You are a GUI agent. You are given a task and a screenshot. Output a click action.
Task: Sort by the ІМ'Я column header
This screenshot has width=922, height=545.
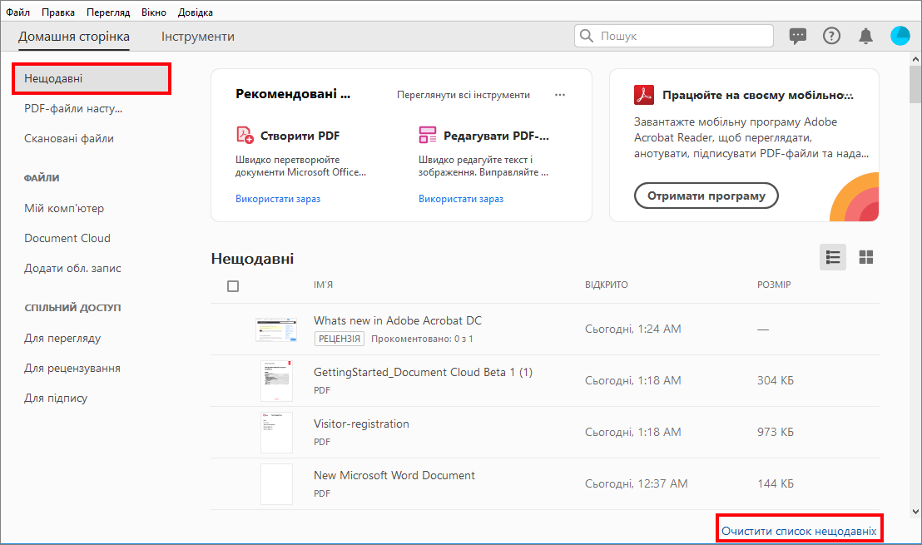coord(323,285)
